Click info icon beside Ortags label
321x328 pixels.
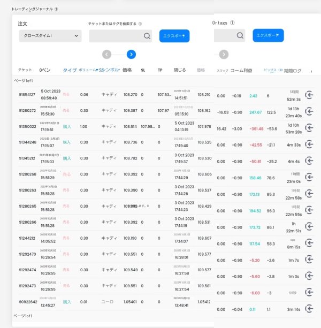tap(232, 23)
